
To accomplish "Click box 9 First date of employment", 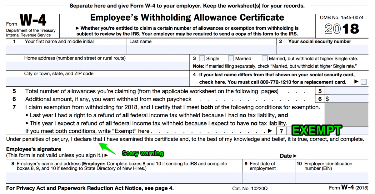I will tap(269, 177).
